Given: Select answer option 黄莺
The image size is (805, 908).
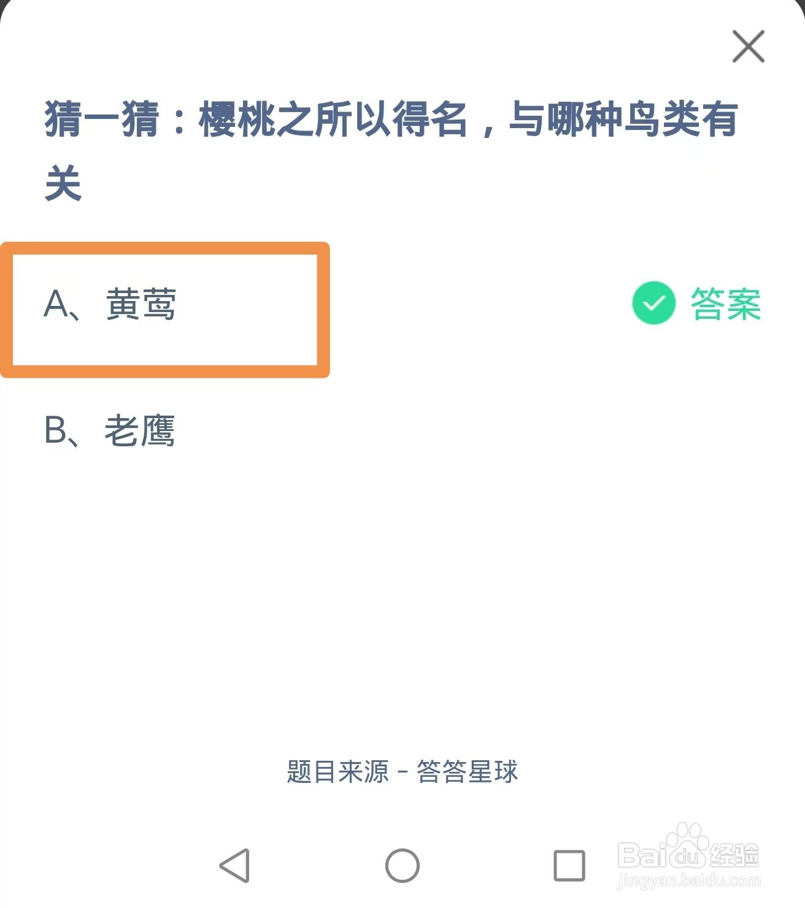Looking at the screenshot, I should coord(141,304).
